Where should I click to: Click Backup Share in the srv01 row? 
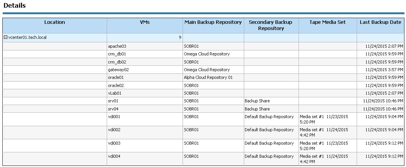click(257, 101)
